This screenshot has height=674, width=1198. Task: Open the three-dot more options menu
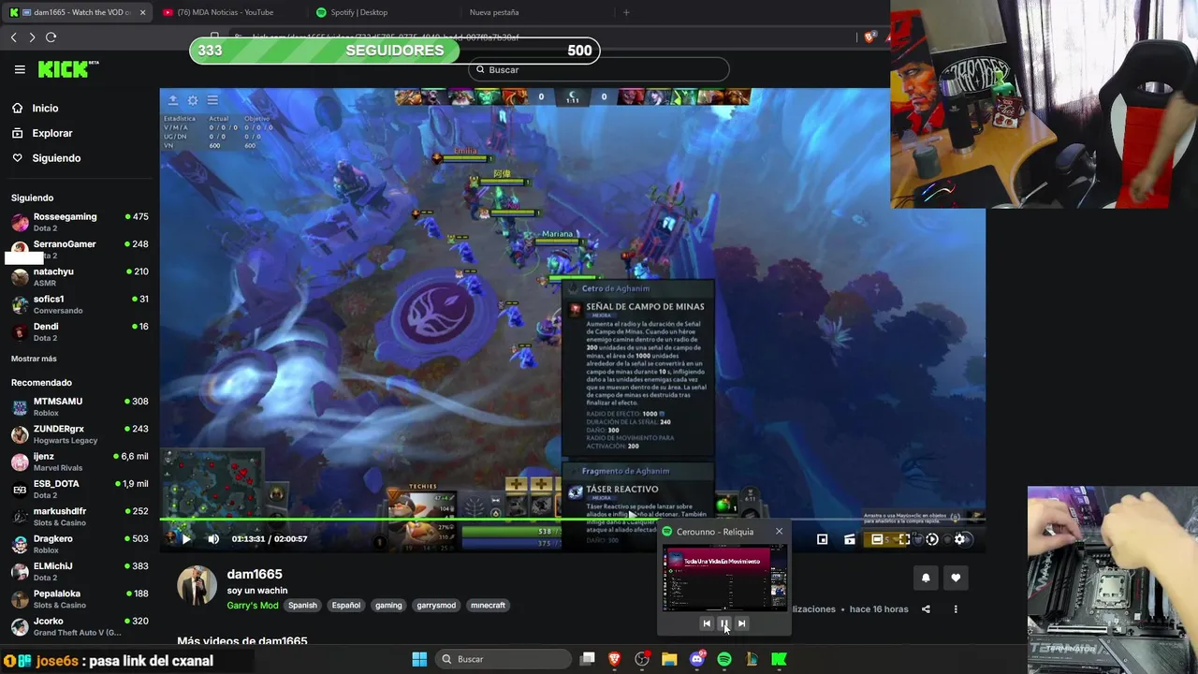pyautogui.click(x=956, y=609)
